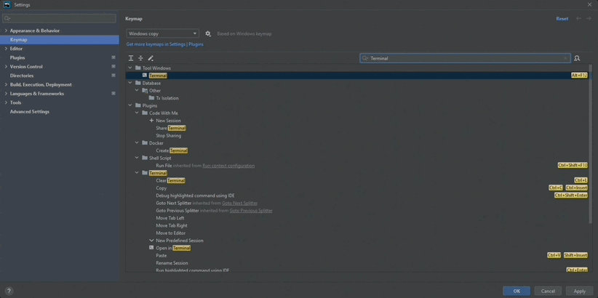The height and width of the screenshot is (298, 598).
Task: Follow the Goto Next Splitter link
Action: point(239,203)
